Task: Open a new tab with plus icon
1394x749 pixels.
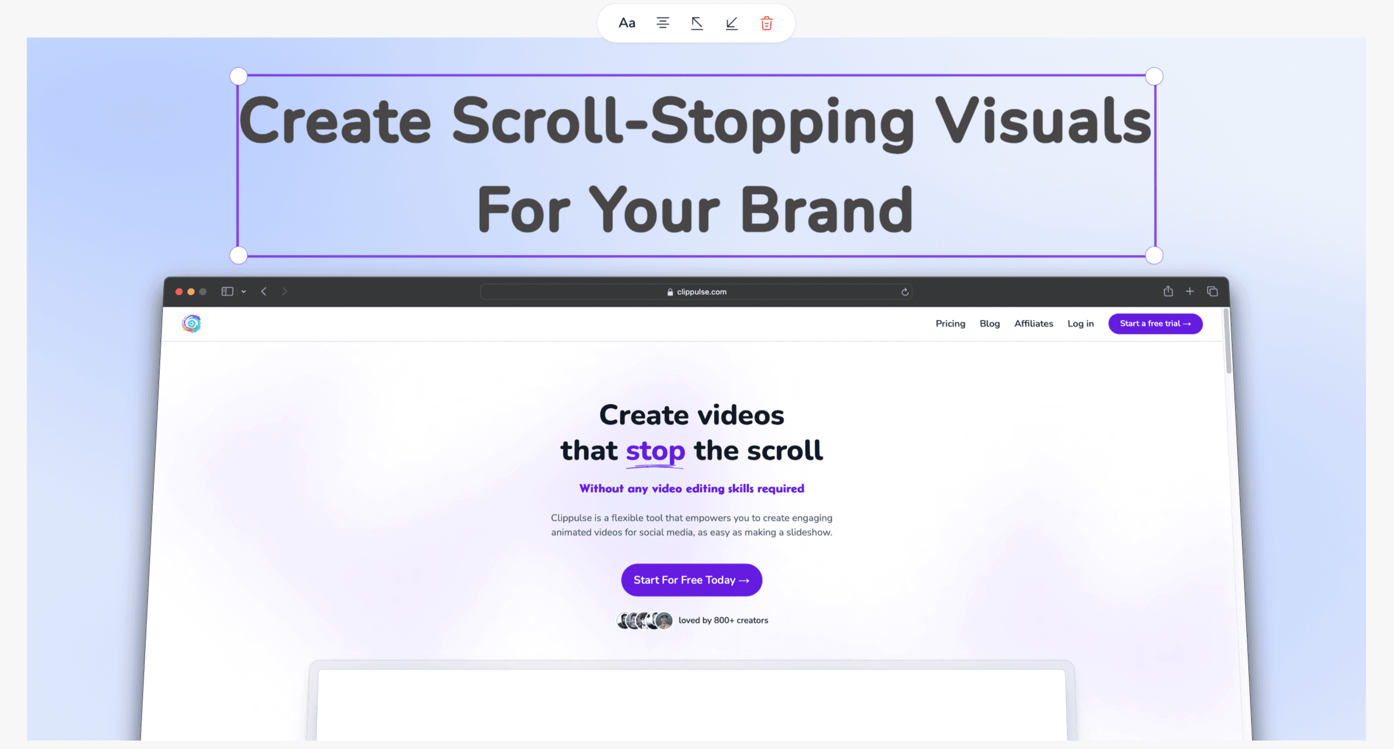Action: pyautogui.click(x=1190, y=291)
